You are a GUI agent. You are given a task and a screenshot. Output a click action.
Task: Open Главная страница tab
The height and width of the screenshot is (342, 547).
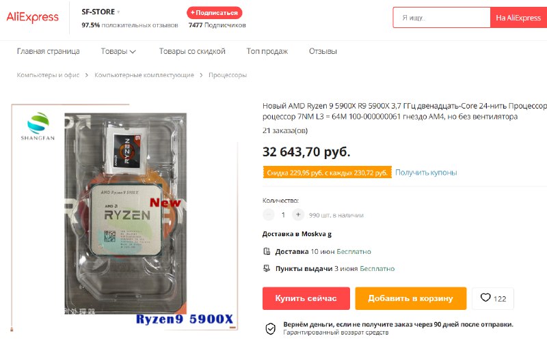point(48,51)
